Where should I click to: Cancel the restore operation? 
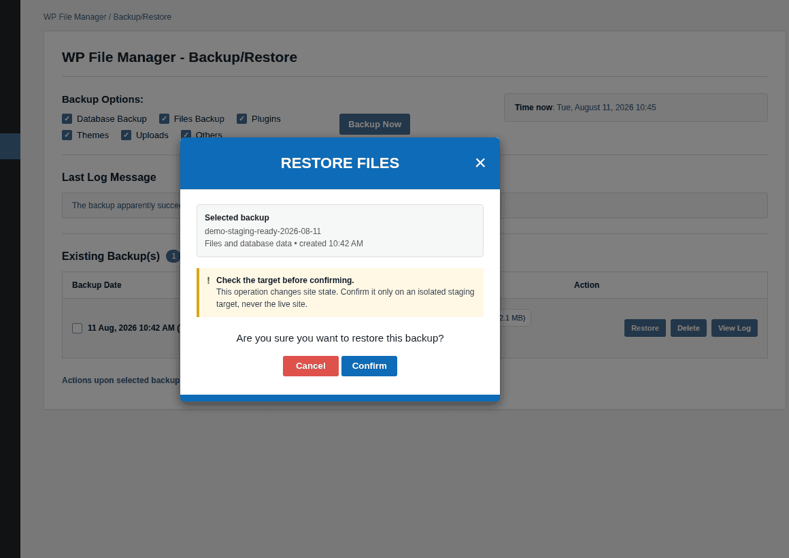[310, 366]
